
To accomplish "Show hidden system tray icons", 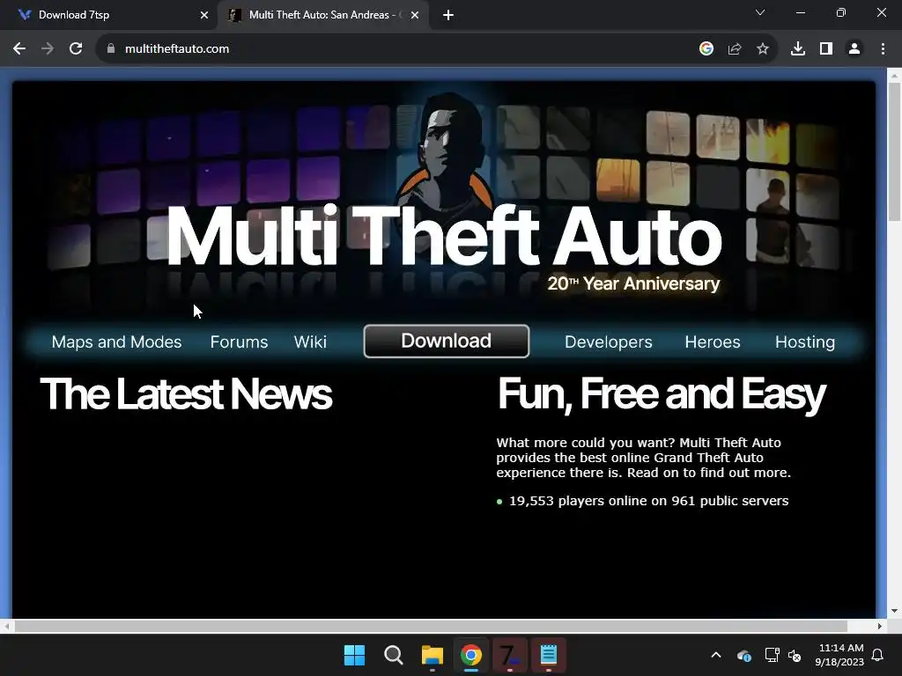I will click(x=716, y=655).
